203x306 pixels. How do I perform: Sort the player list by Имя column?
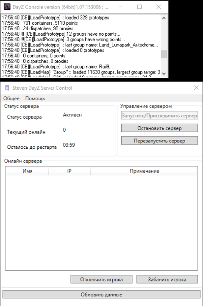point(28,171)
